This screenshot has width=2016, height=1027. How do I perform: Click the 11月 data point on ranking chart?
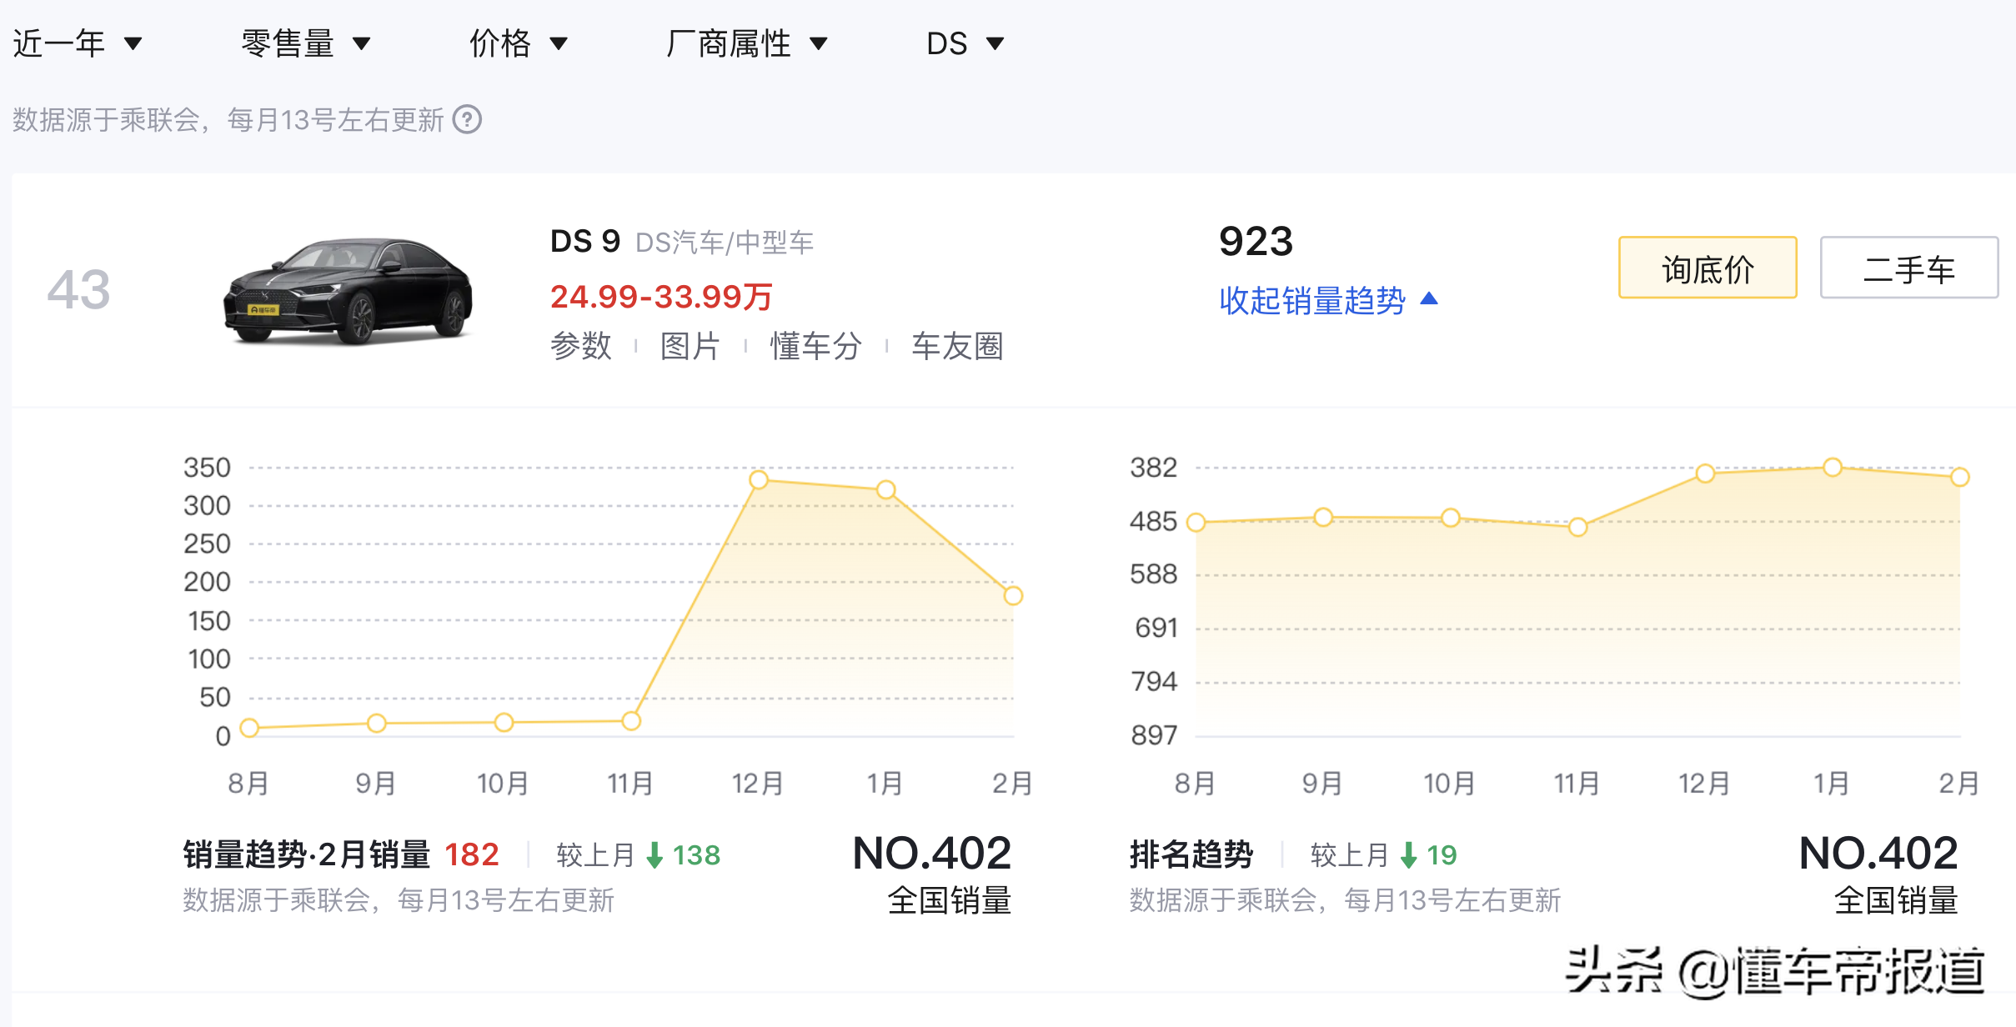[1577, 527]
